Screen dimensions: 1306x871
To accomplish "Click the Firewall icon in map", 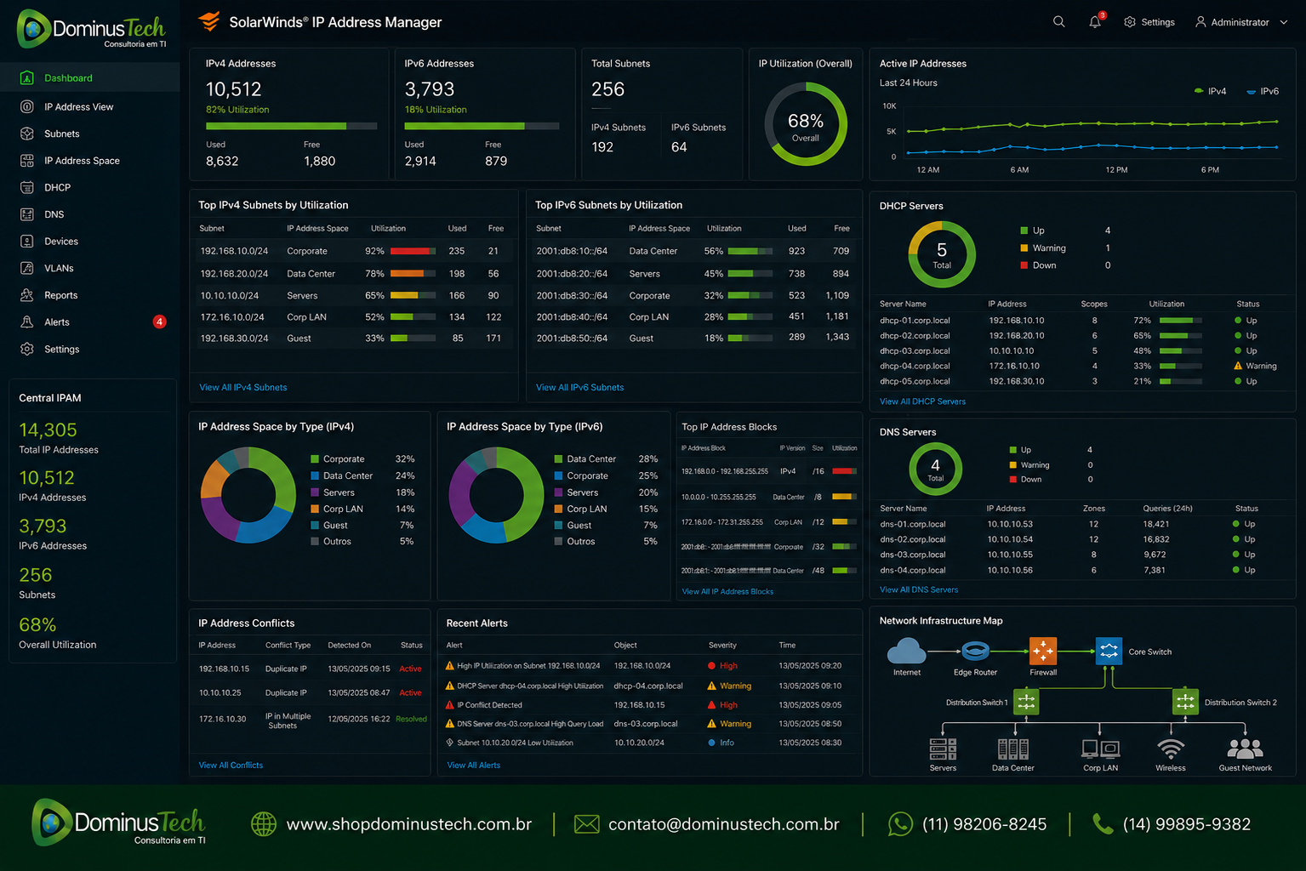I will (x=1043, y=651).
